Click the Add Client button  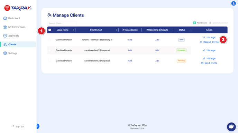pyautogui.click(x=200, y=23)
